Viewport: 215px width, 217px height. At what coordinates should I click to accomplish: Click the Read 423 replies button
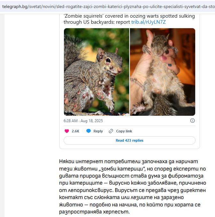(x=130, y=140)
